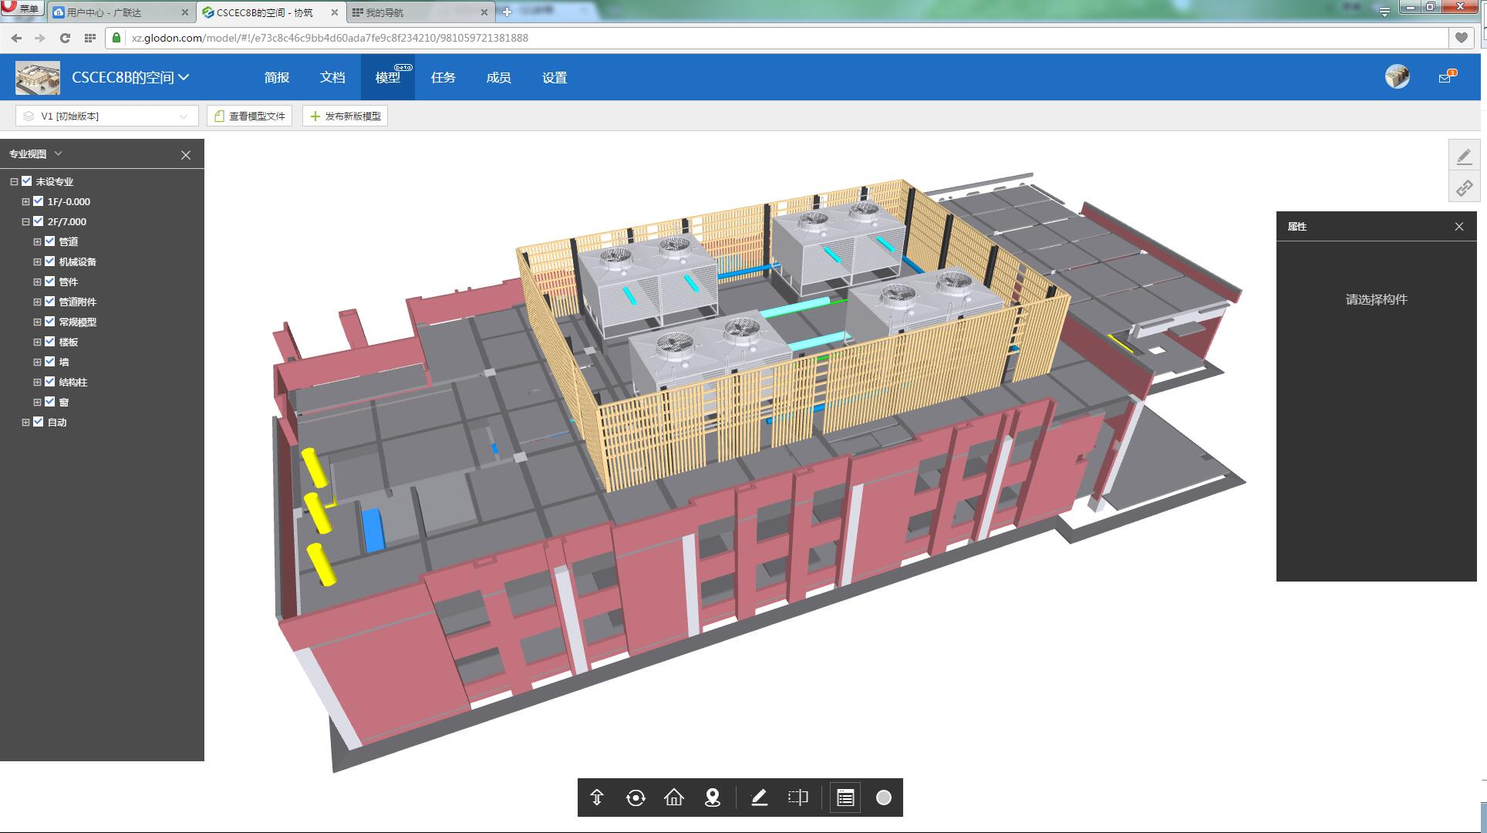Click the 查看模型文件 button
Viewport: 1487px width, 833px height.
click(250, 116)
